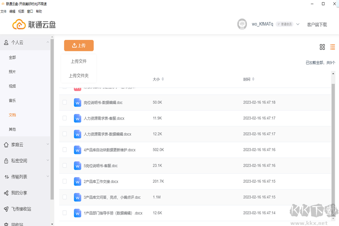Open the 文件 menu in menu bar
Screen dimensions: 339x226
3,11
